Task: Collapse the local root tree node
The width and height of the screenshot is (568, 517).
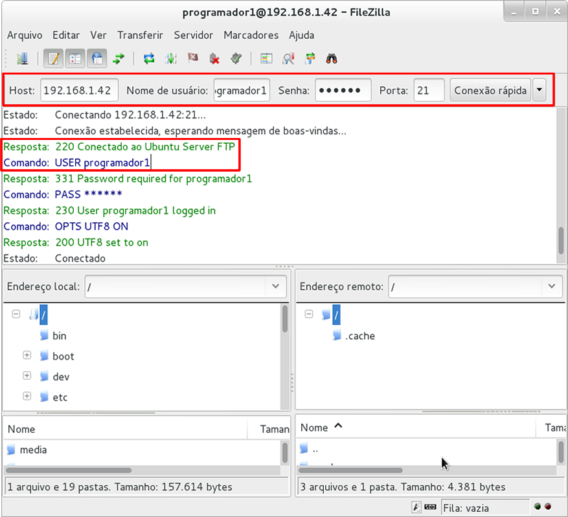Action: click(x=16, y=314)
